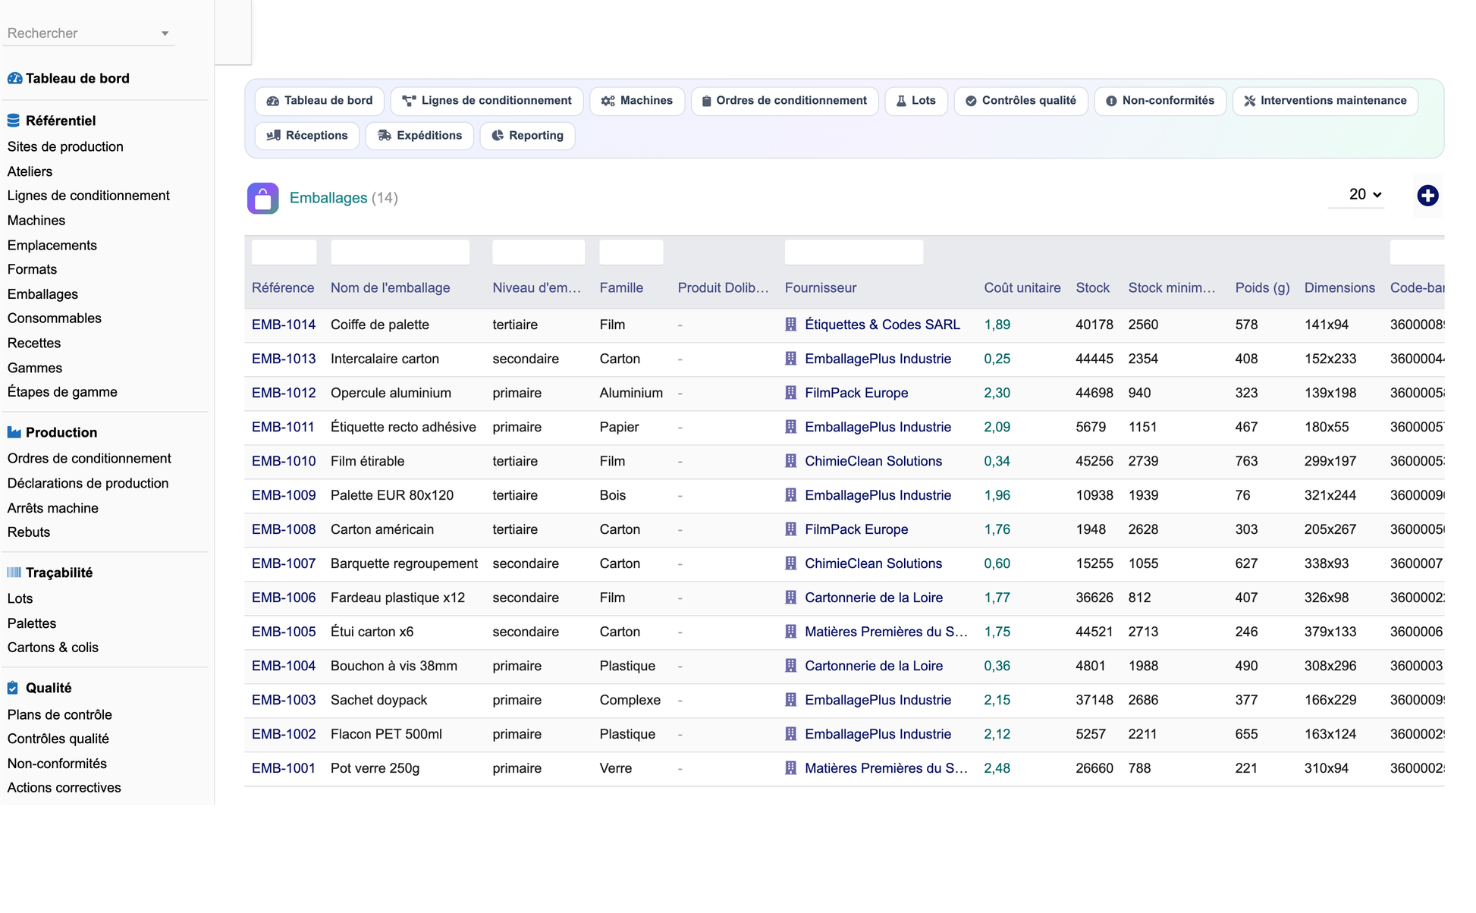Open the Expéditions tab
This screenshot has height=913, width=1476.
click(x=419, y=136)
